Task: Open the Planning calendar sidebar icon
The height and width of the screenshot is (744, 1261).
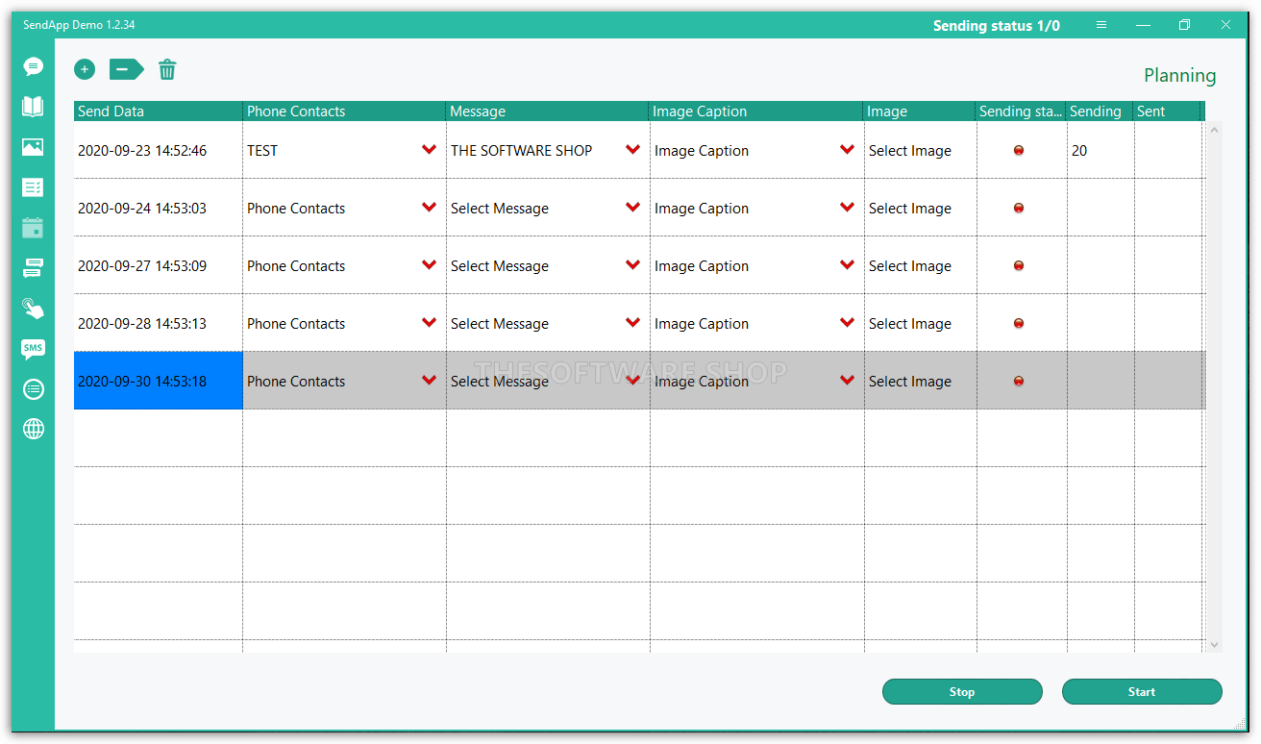Action: pos(34,228)
